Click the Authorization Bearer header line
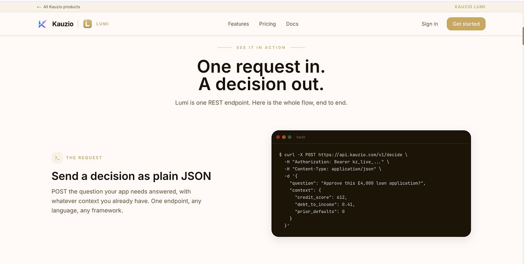The width and height of the screenshot is (524, 264). (x=336, y=162)
